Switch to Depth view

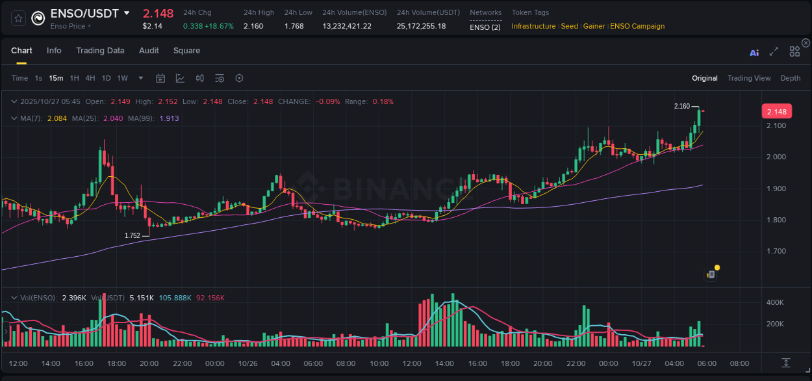tap(791, 78)
